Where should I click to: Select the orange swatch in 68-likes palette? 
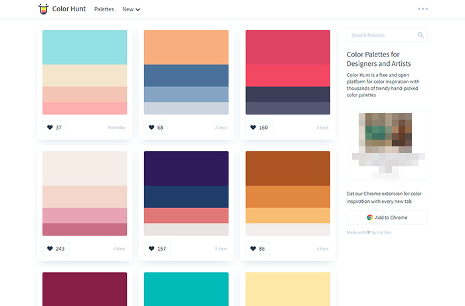186,47
